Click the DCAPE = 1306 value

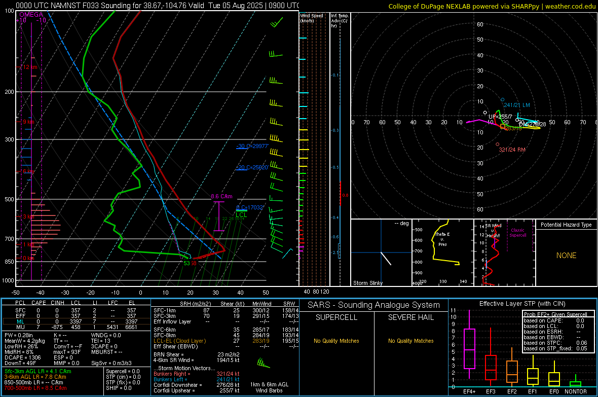click(x=22, y=357)
